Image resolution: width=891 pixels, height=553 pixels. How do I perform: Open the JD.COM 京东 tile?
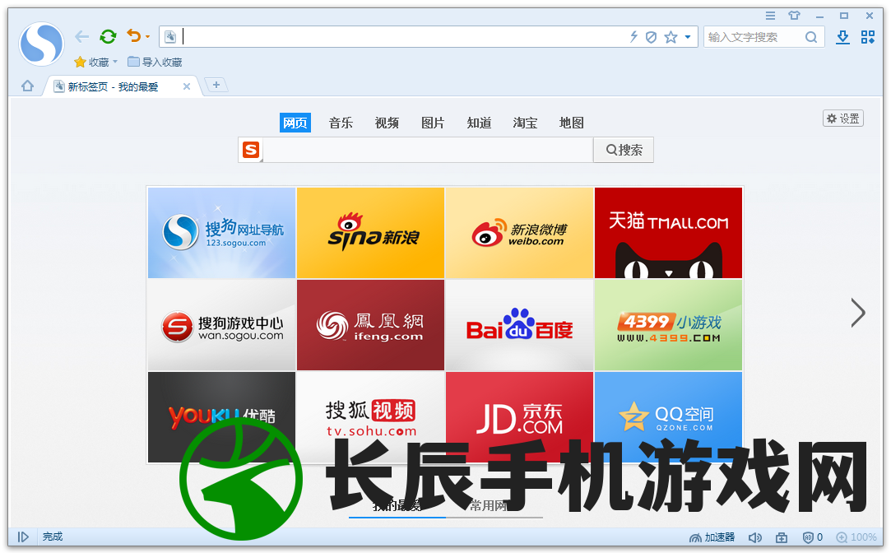[x=519, y=417]
